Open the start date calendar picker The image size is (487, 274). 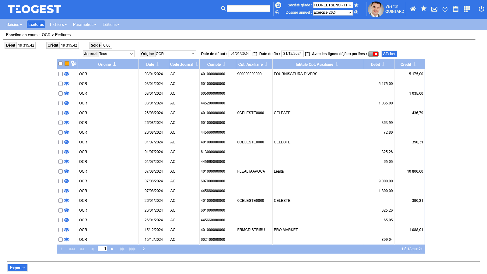(255, 54)
